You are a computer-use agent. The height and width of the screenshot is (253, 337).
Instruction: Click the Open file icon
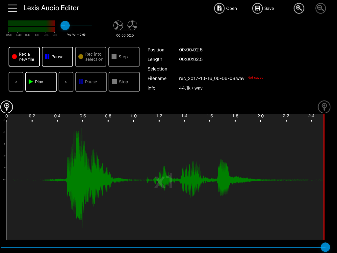point(219,8)
